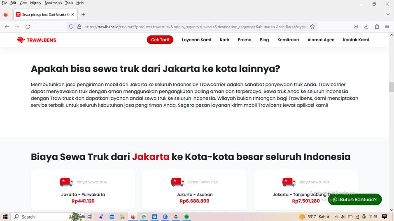Close the Sewa pickup box tab
Viewport: 394px width, 221px height.
point(72,14)
